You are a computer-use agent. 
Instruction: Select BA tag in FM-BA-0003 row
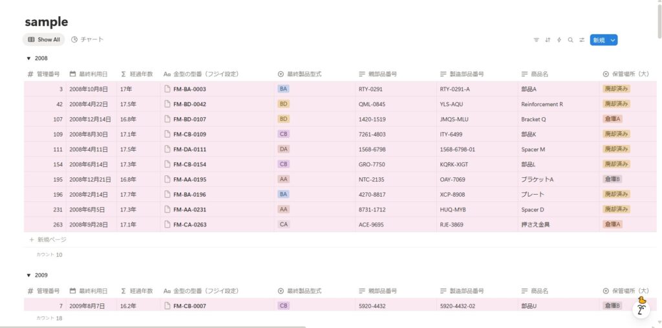tap(283, 89)
